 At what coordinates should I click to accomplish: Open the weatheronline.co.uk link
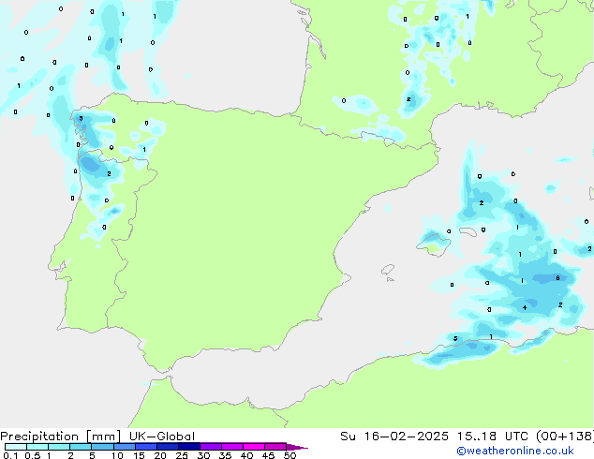pos(515,451)
